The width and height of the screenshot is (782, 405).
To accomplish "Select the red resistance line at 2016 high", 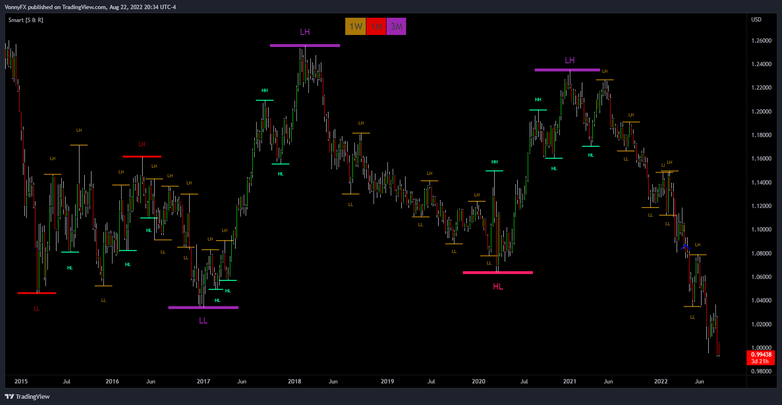I will pyautogui.click(x=142, y=156).
